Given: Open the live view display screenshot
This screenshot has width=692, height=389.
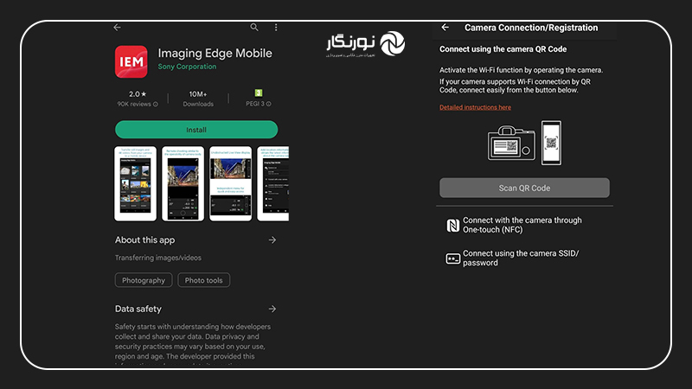Looking at the screenshot, I should [x=230, y=183].
